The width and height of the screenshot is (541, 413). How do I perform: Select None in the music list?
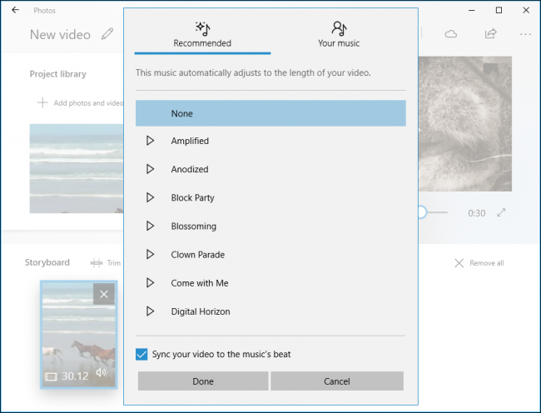tap(270, 113)
